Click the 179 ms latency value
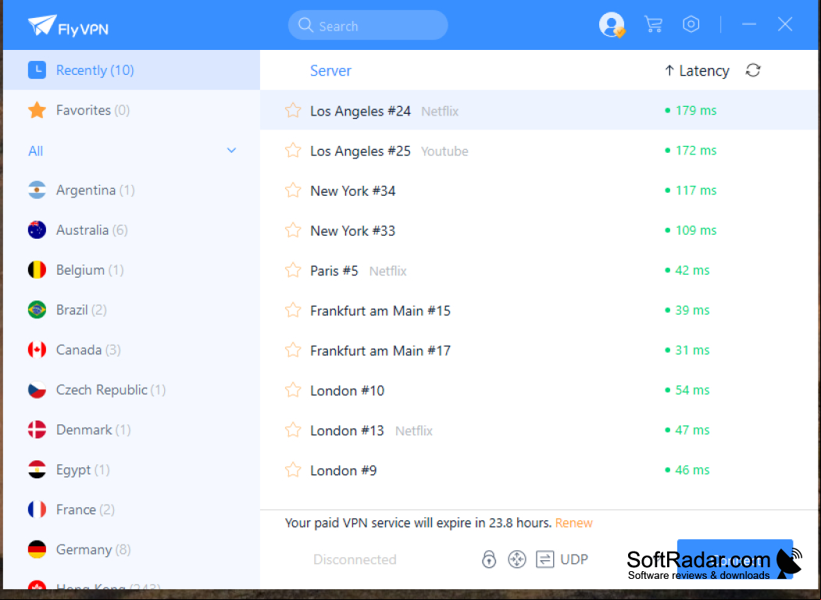Viewport: 821px width, 600px height. (x=696, y=110)
